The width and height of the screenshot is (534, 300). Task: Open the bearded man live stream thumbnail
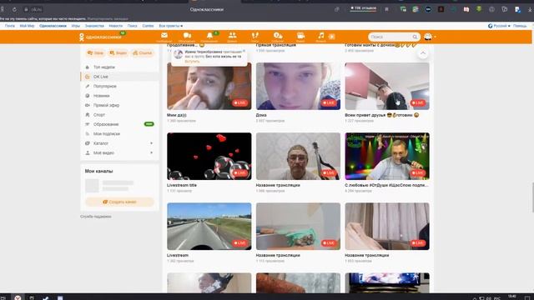tap(209, 86)
